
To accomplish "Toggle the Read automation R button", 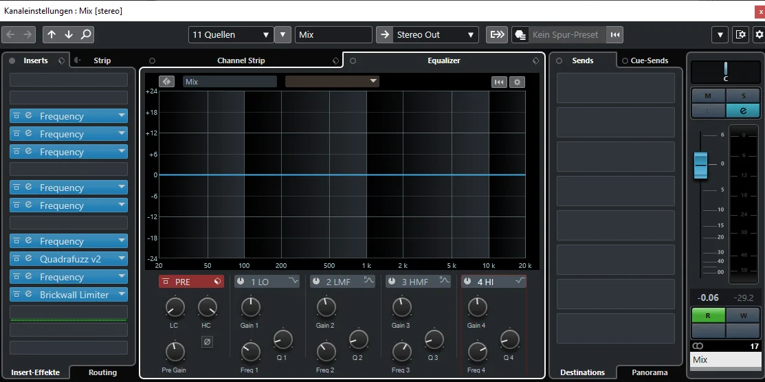I will pos(708,315).
